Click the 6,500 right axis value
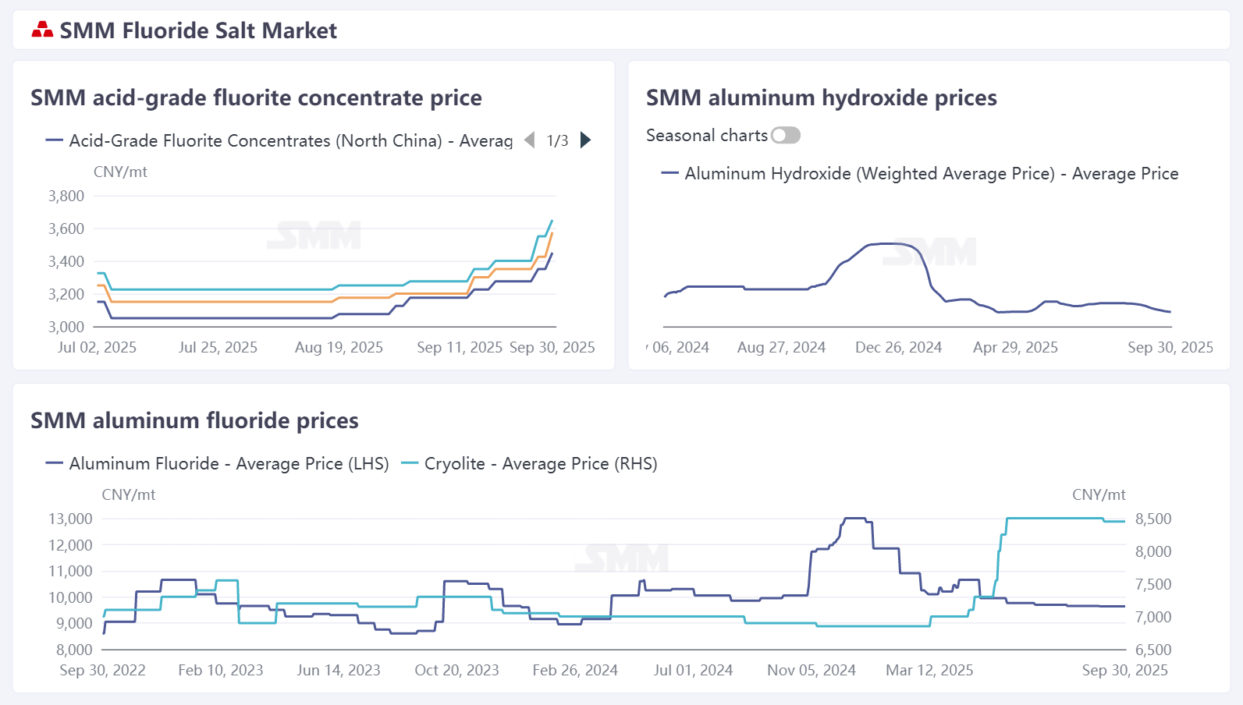This screenshot has width=1243, height=705. pyautogui.click(x=1153, y=650)
